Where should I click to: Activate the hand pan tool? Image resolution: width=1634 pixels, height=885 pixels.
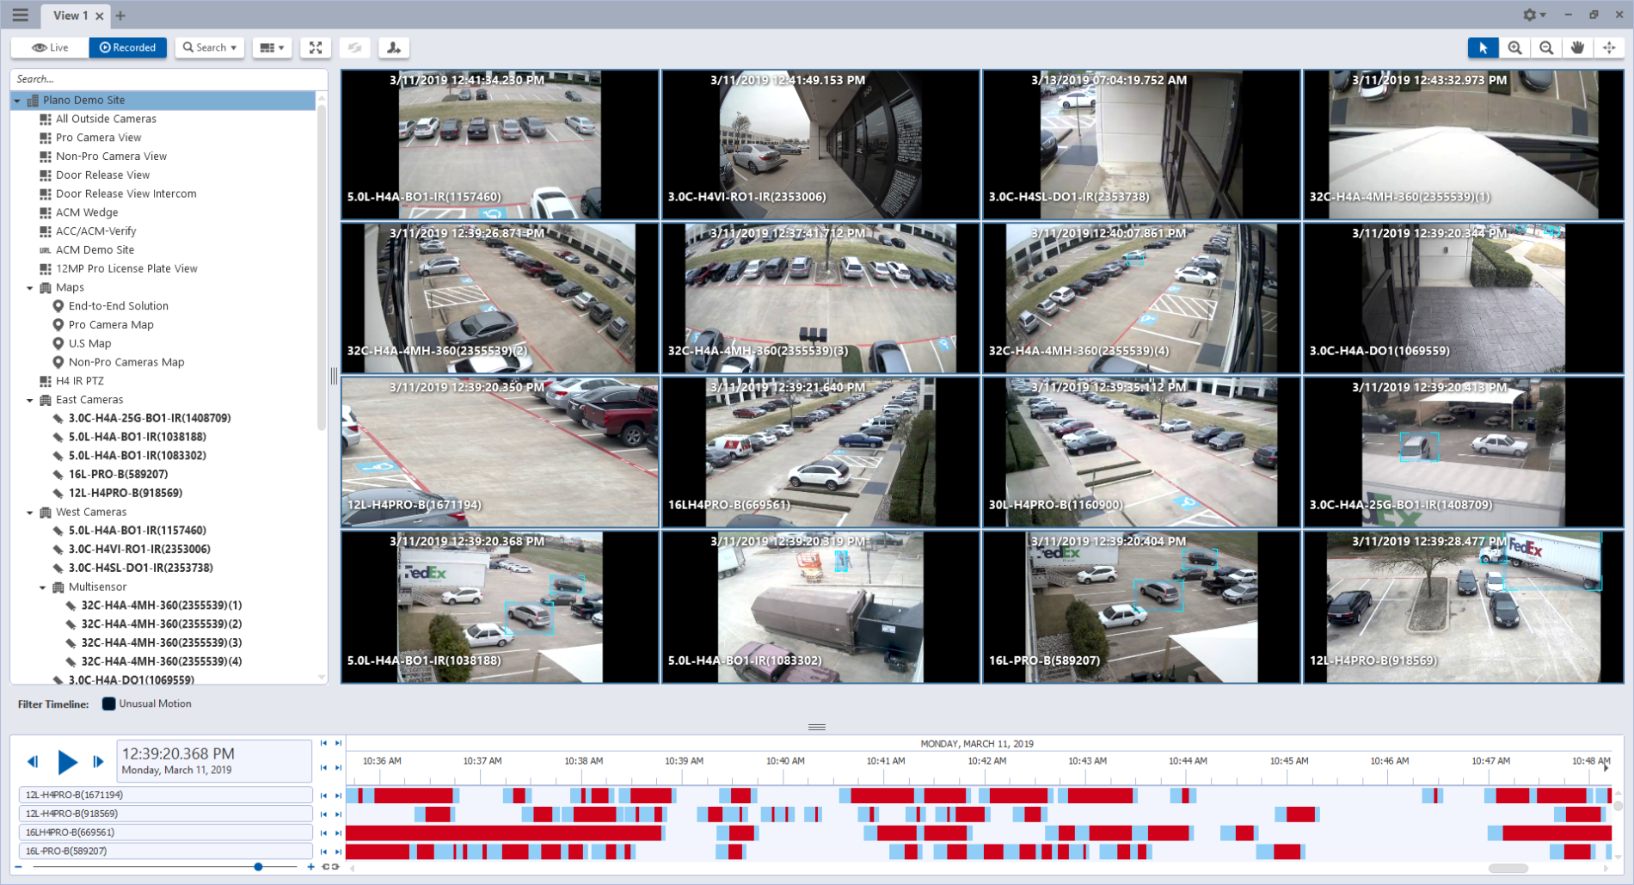[x=1577, y=48]
